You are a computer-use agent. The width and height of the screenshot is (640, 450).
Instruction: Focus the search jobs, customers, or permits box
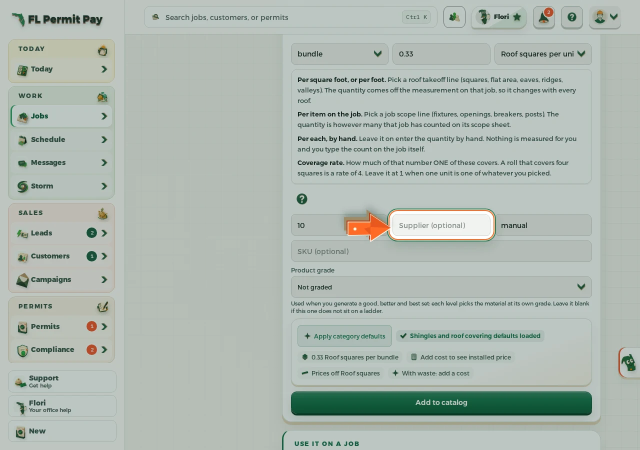tap(290, 17)
